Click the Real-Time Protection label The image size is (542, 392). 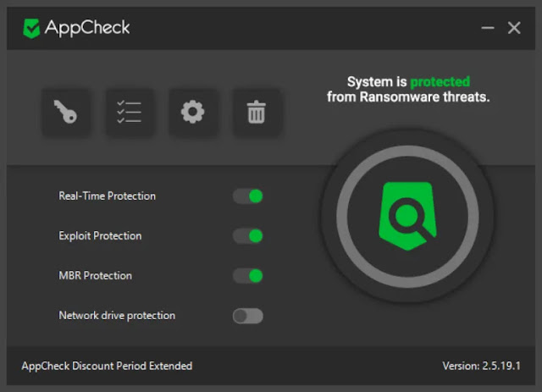pyautogui.click(x=108, y=196)
